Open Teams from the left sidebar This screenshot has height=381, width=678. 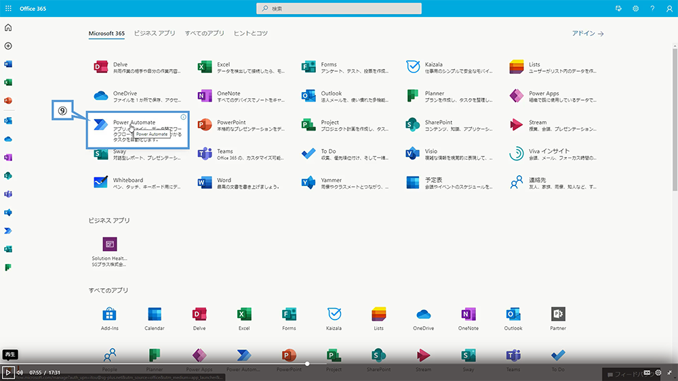point(8,194)
